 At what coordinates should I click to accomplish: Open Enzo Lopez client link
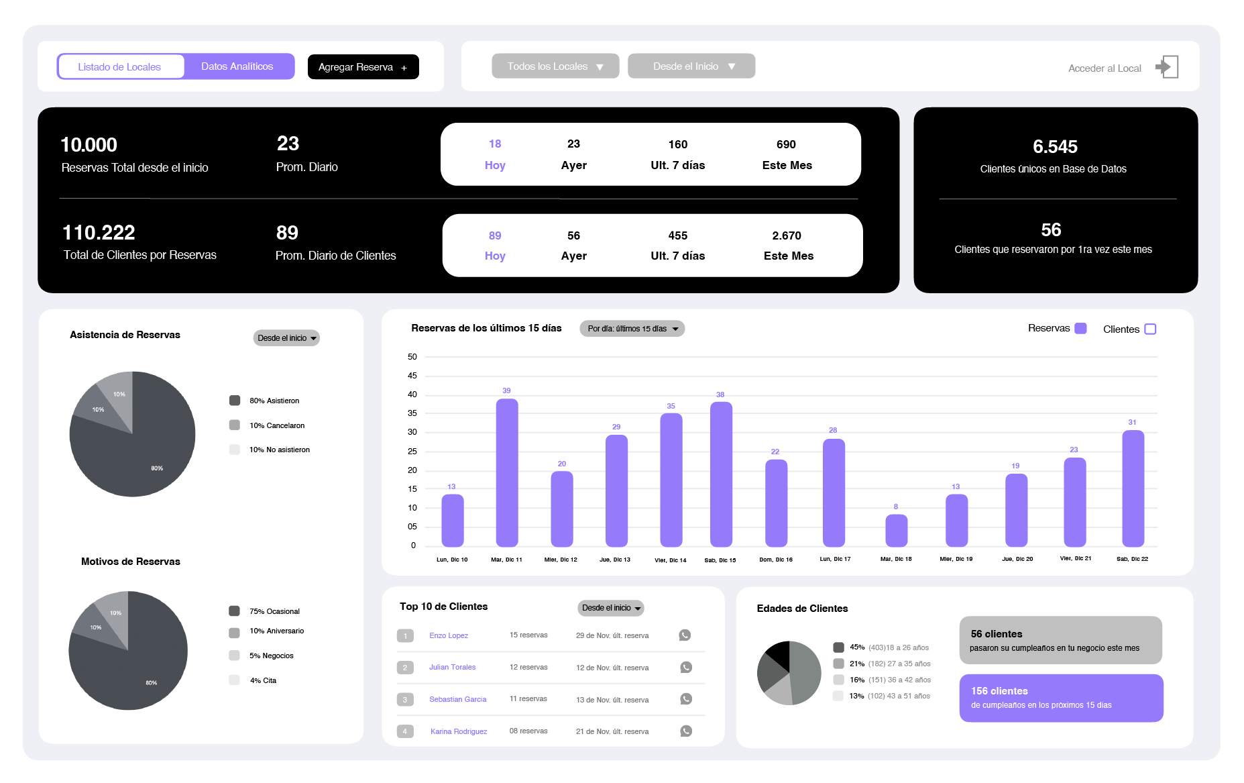click(449, 635)
